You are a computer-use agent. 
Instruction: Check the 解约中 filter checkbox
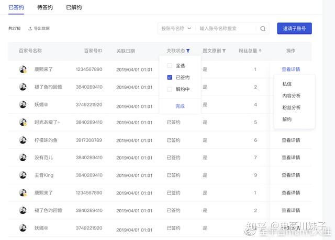170,89
